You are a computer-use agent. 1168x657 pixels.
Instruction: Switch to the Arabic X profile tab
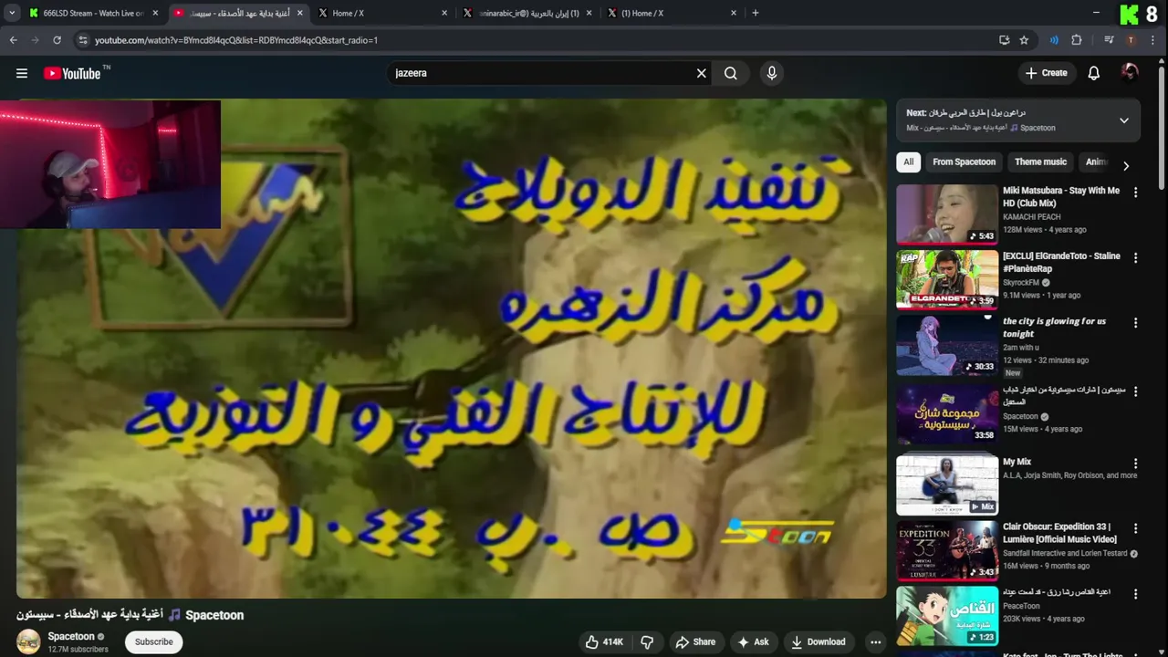pyautogui.click(x=527, y=13)
